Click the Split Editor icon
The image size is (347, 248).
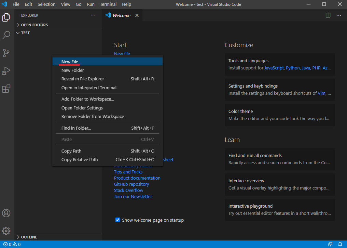coord(328,15)
